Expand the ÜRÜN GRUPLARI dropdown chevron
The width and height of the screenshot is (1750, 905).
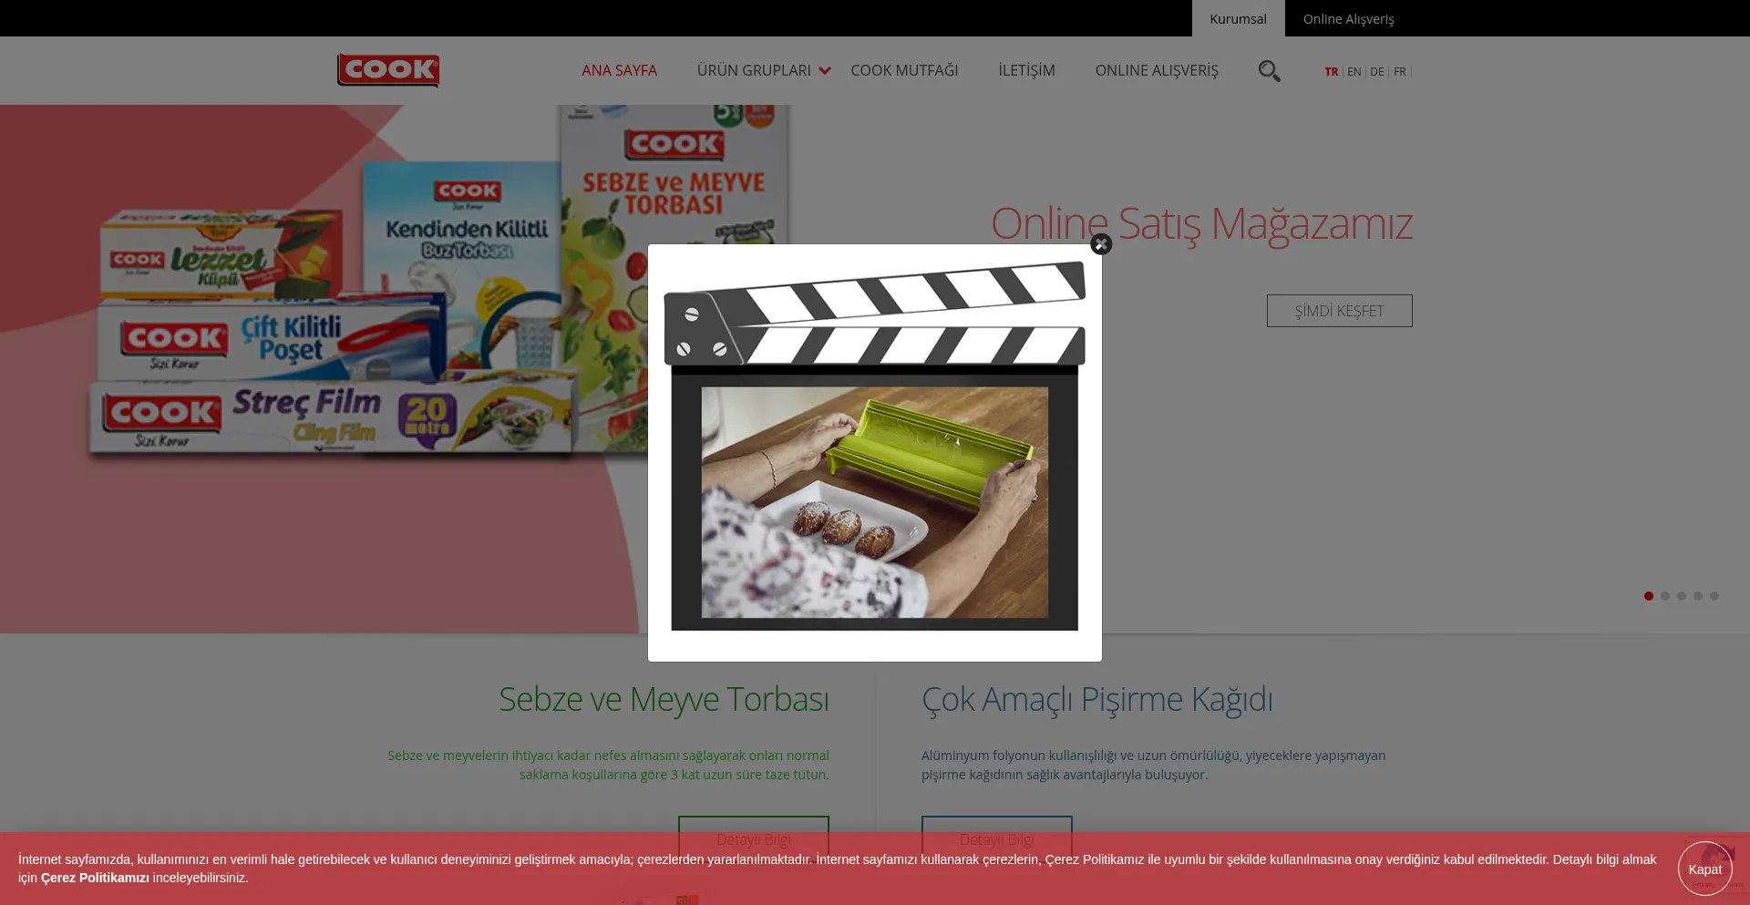coord(825,71)
